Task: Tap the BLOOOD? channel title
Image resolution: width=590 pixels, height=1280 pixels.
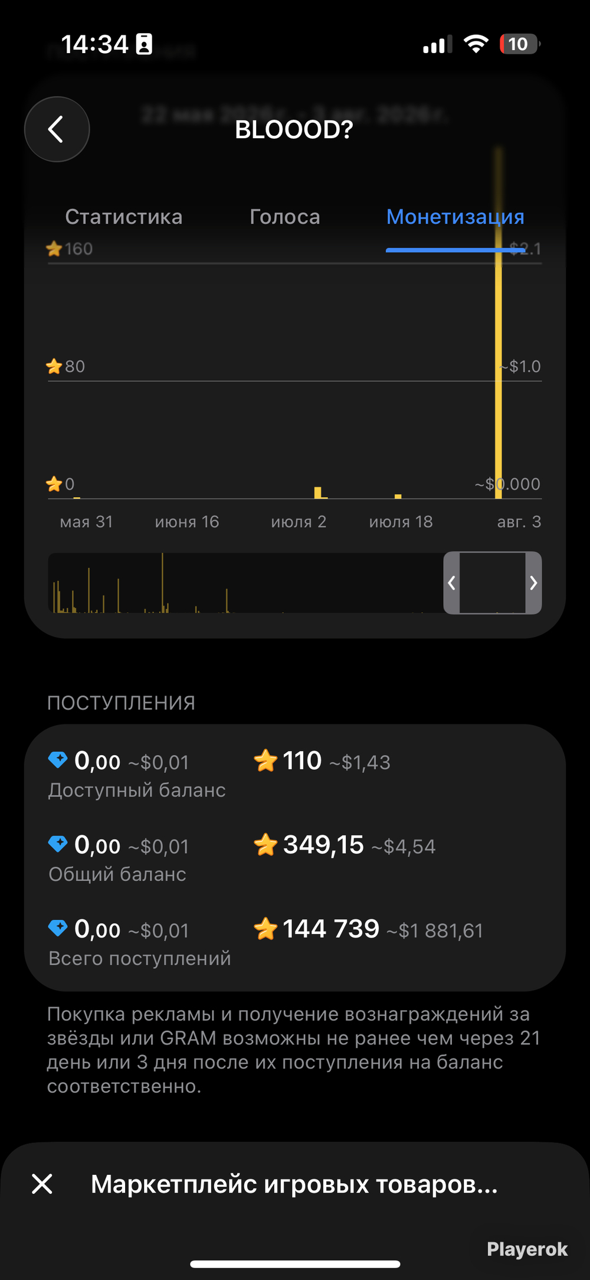Action: [x=294, y=130]
